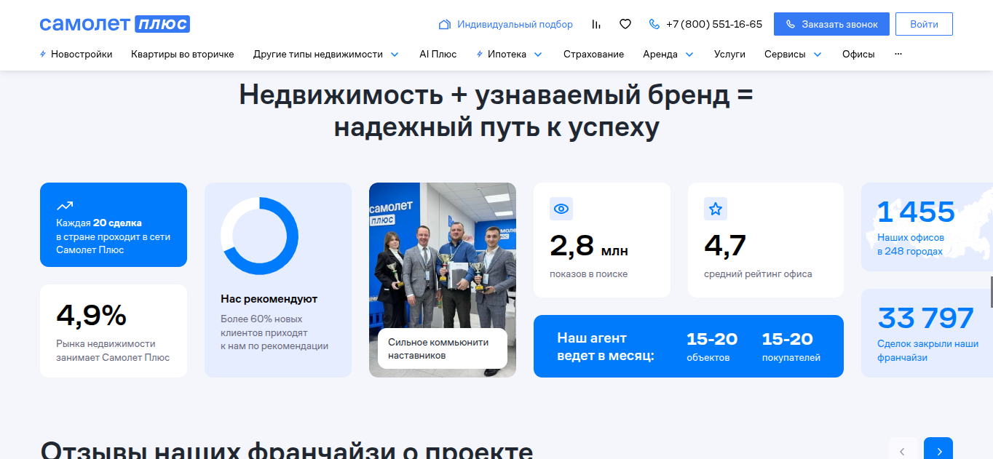Click the Войти login button
This screenshot has height=459, width=993.
[924, 24]
